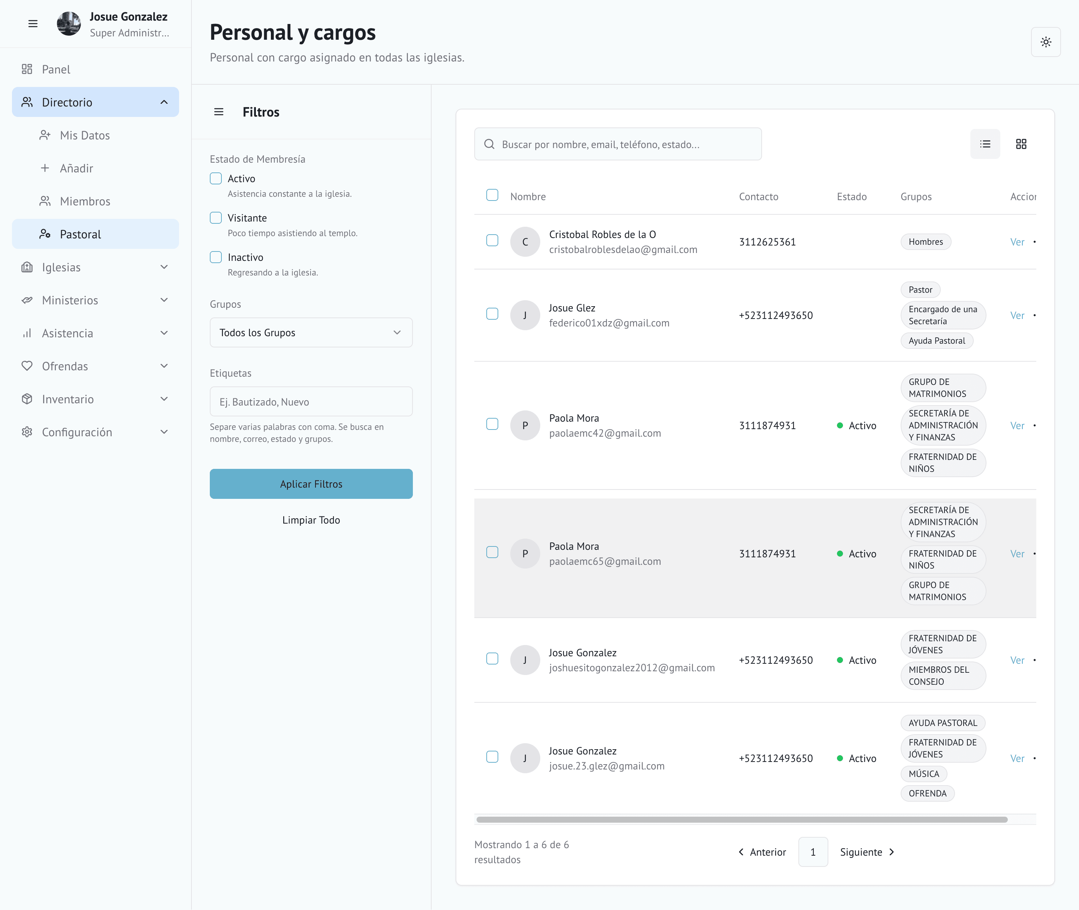Screen dimensions: 1079x910
Task: Focus the Etiquetas input field
Action: [x=311, y=402]
